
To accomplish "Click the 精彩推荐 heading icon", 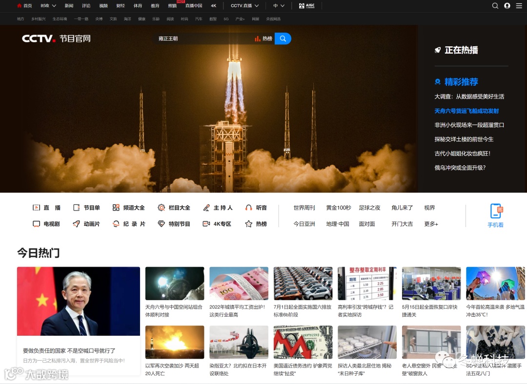I will click(x=438, y=81).
